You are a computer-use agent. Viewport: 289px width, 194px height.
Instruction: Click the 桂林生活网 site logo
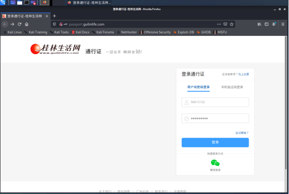tap(55, 49)
